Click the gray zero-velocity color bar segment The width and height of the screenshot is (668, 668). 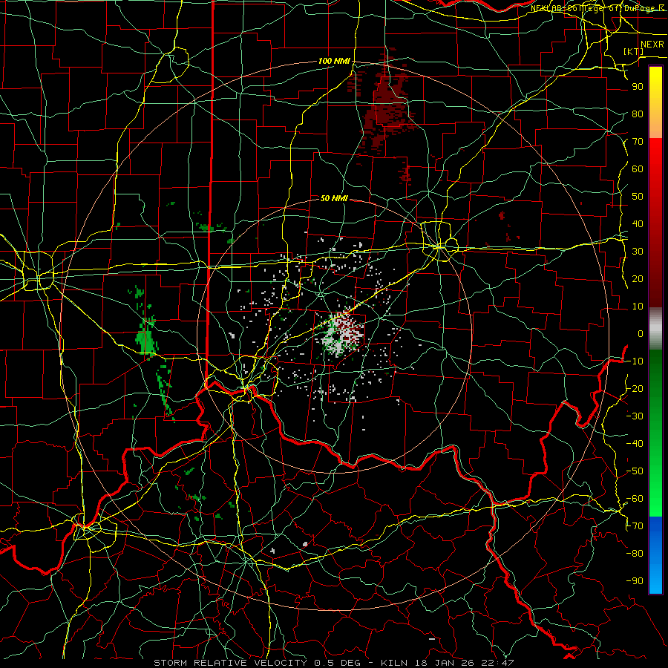(x=655, y=329)
